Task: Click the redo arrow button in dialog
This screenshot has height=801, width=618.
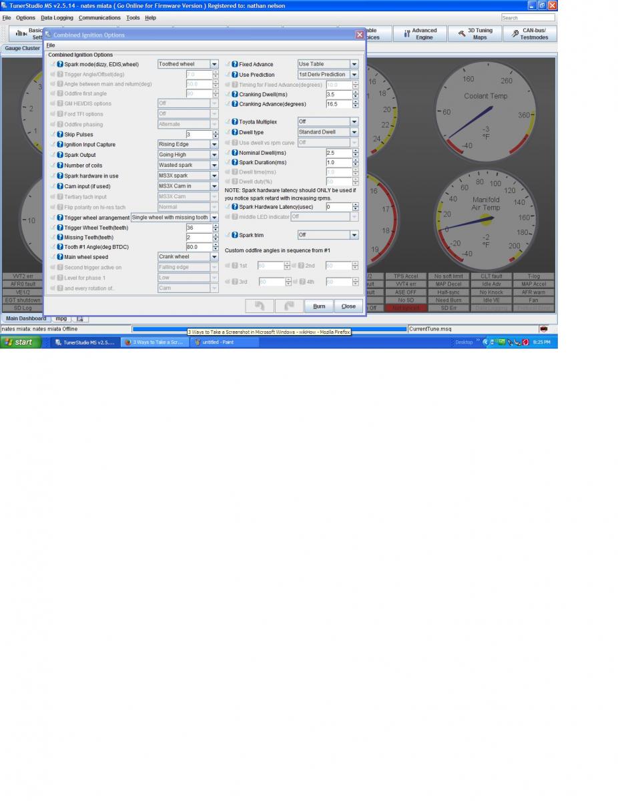Action: point(289,306)
